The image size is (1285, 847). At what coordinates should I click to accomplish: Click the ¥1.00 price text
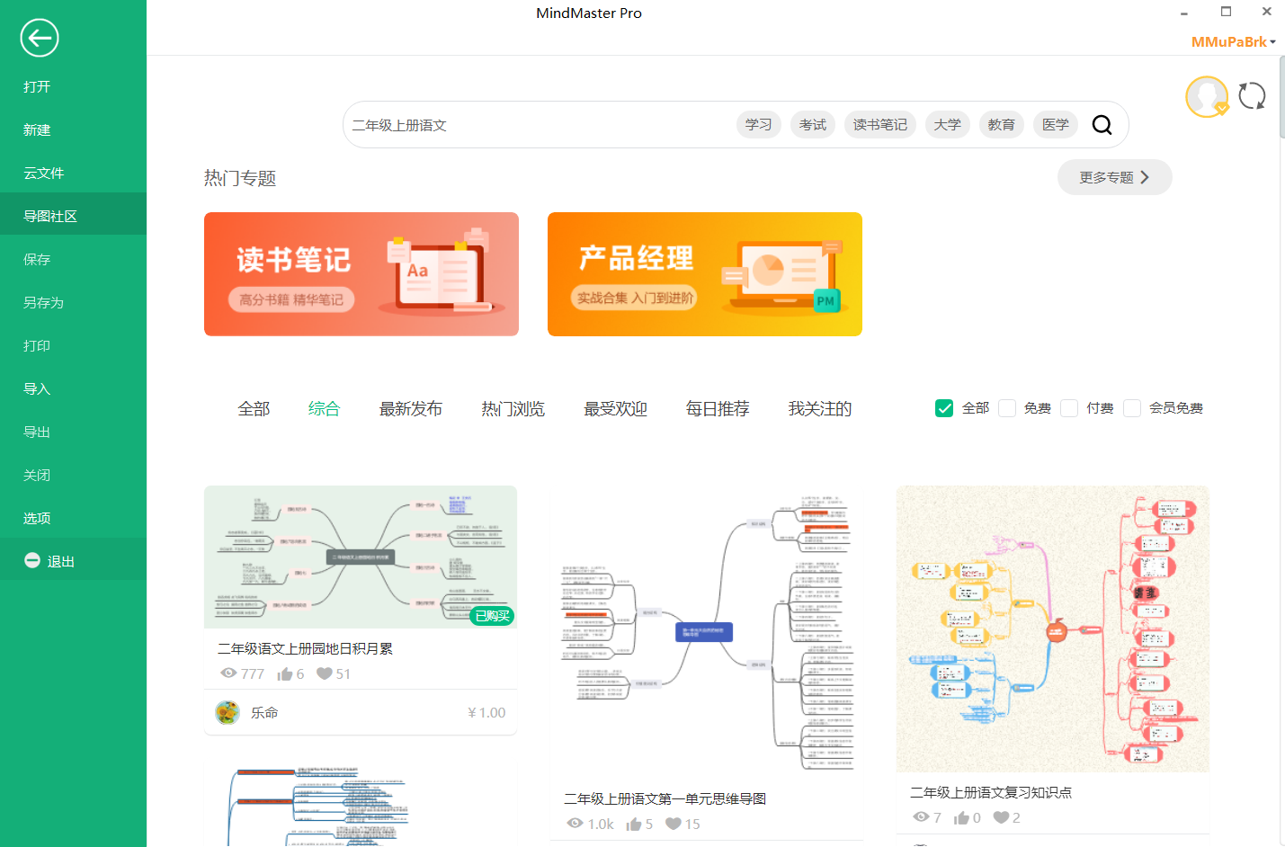(x=486, y=713)
